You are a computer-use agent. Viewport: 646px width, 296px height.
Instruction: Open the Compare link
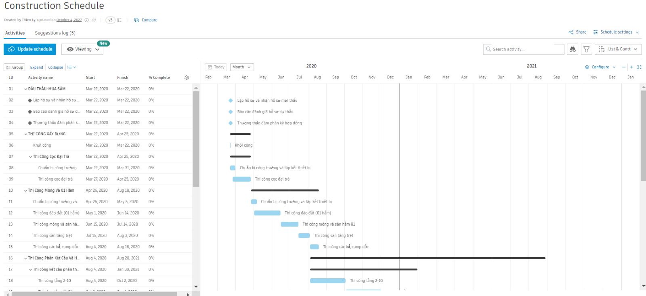(146, 20)
